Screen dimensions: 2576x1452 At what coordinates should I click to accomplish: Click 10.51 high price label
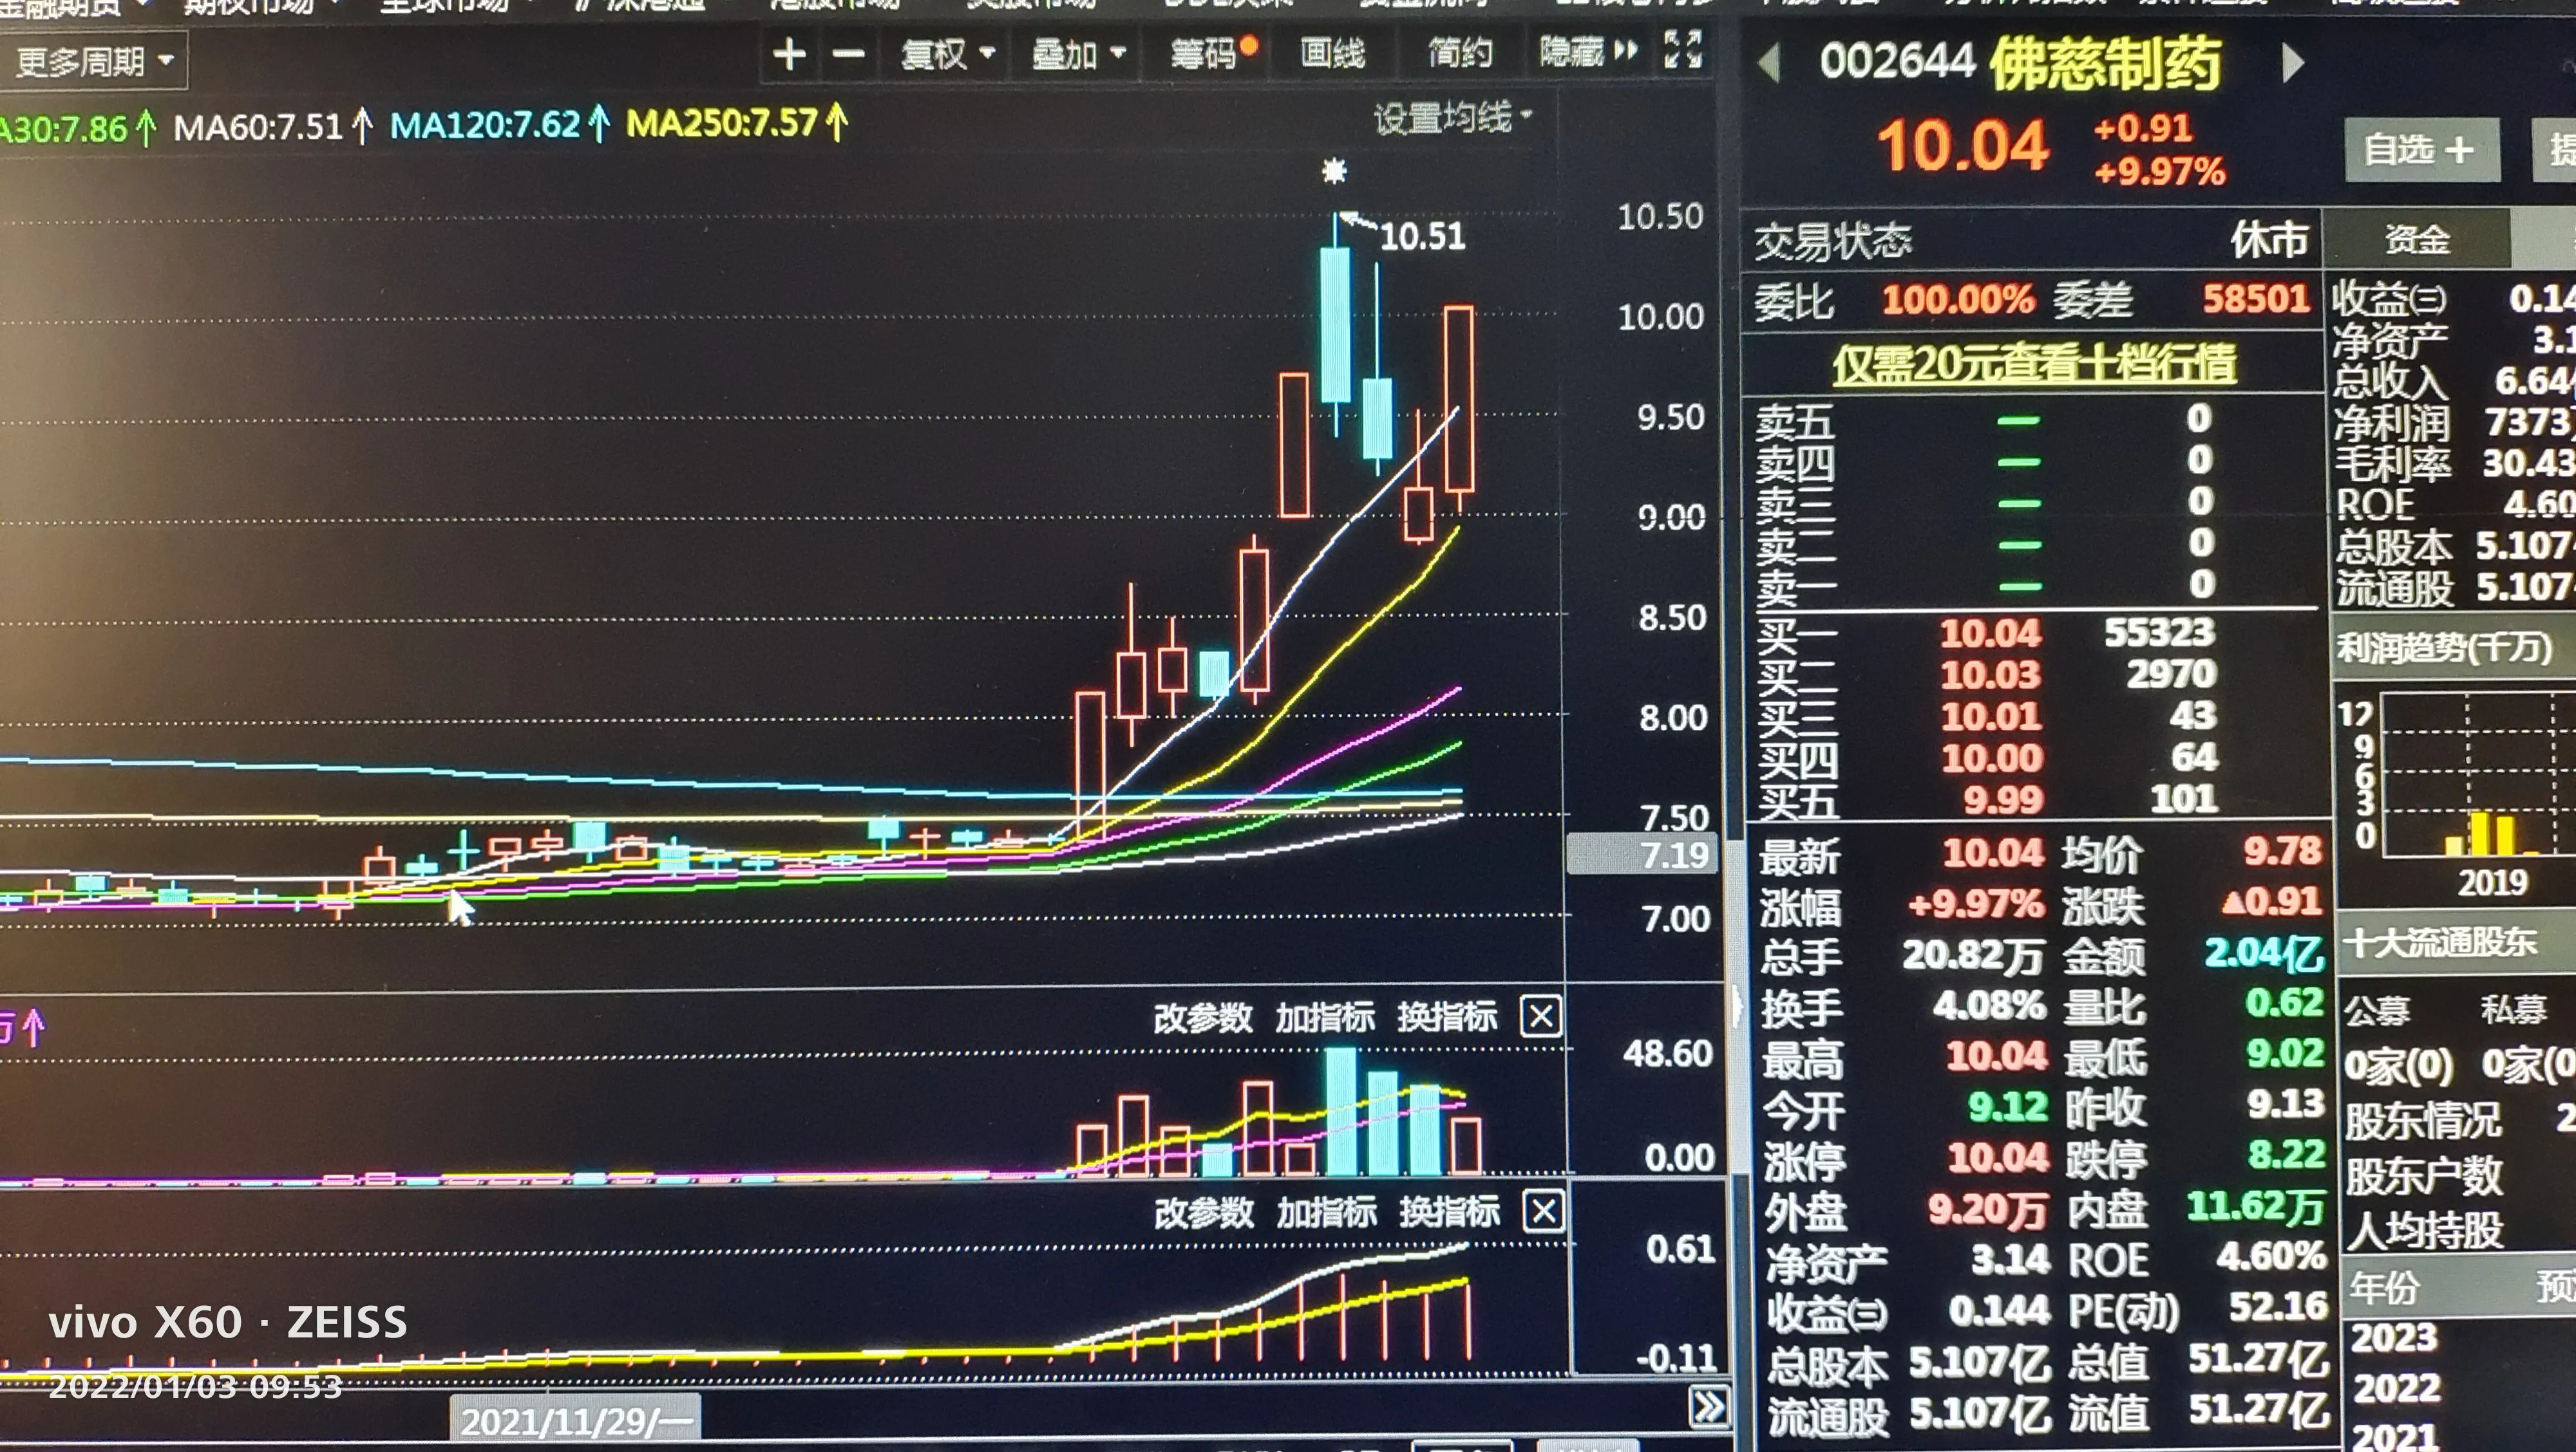point(1422,237)
